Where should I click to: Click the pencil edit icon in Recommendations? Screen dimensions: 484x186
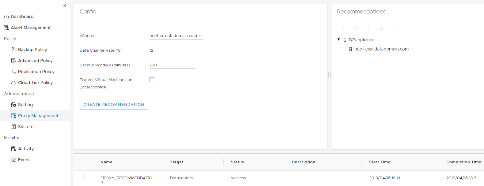(x=356, y=29)
